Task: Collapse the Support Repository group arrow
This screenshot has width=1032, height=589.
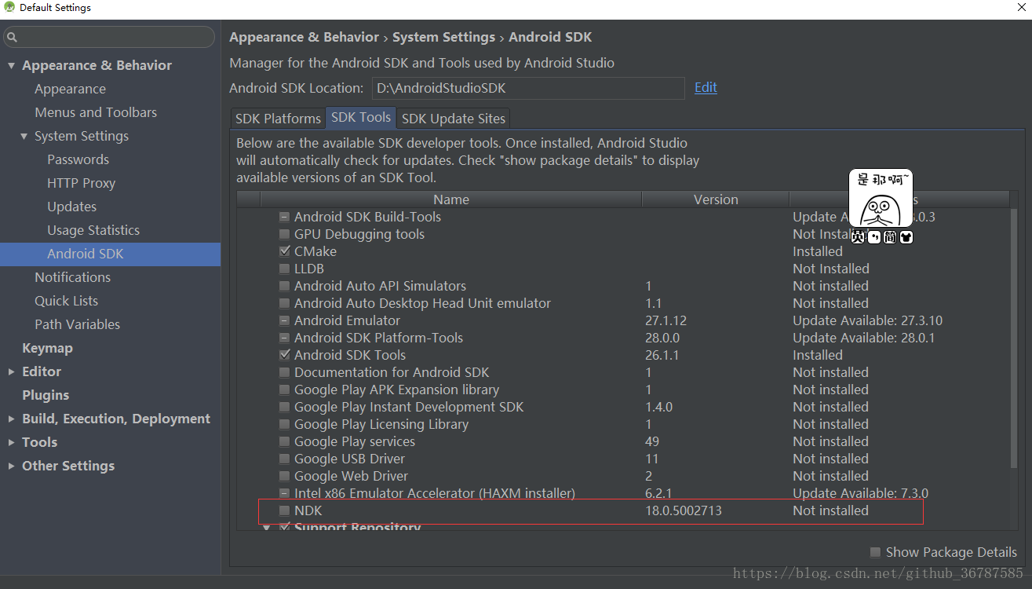Action: coord(266,528)
